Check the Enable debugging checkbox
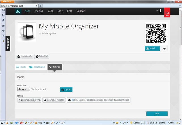The height and width of the screenshot is (125, 182). click(24, 100)
